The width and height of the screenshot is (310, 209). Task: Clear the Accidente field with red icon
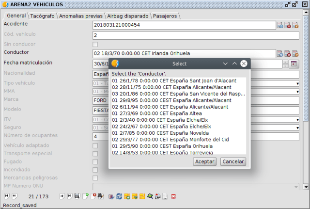point(288,26)
